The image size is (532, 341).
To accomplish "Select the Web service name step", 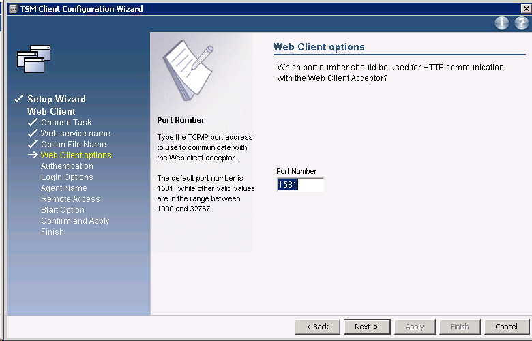I will click(x=75, y=134).
